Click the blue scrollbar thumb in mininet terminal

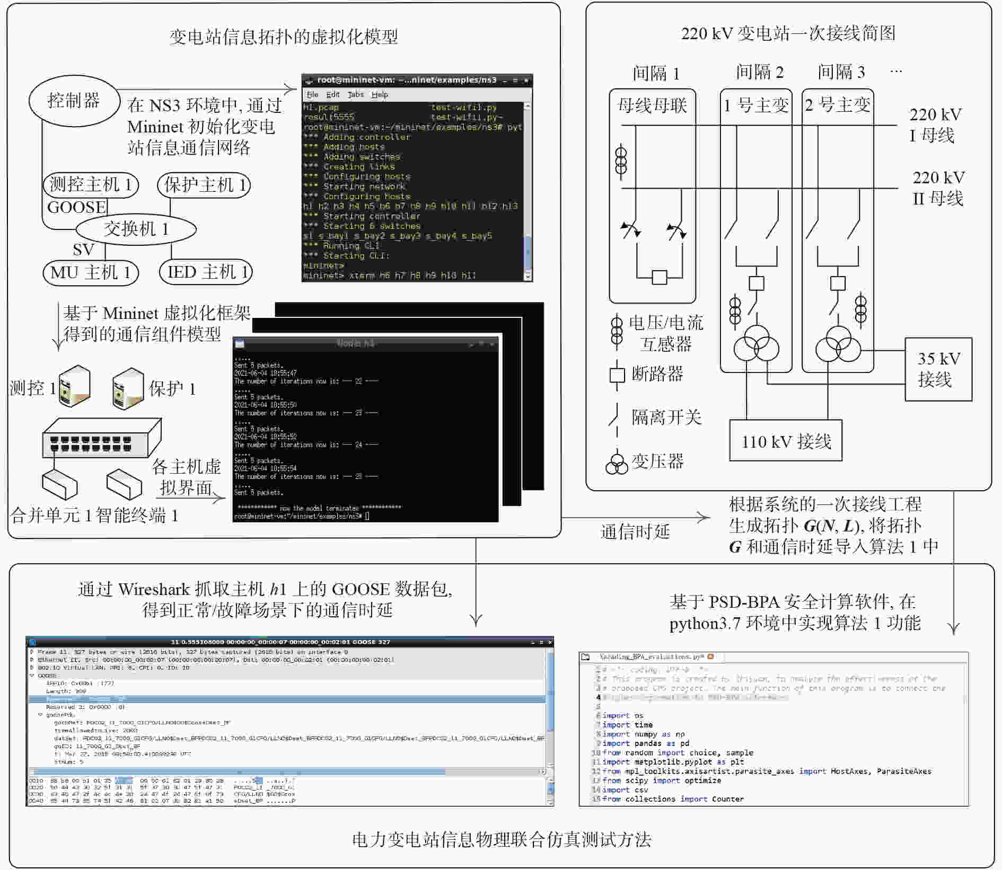[528, 252]
